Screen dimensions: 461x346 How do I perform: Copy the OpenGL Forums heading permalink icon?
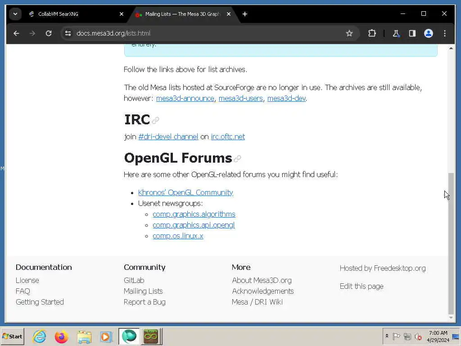pos(237,159)
